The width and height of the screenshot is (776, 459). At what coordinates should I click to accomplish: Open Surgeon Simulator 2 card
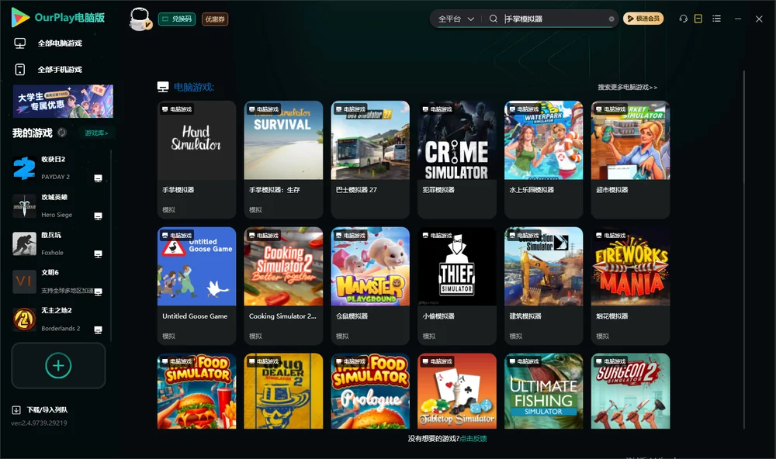tap(630, 391)
